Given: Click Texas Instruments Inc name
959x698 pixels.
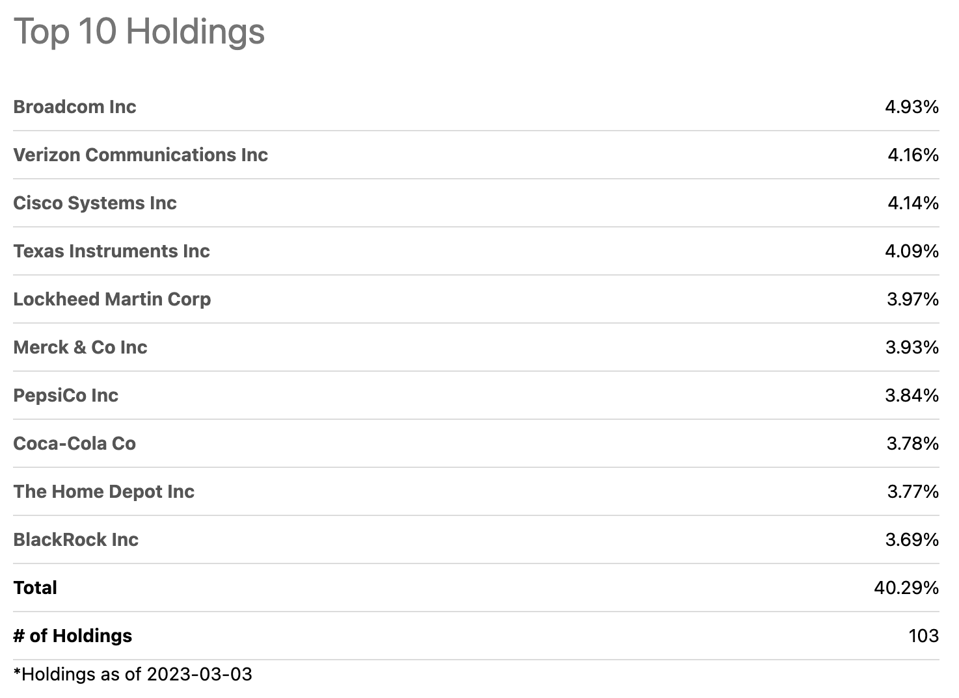Looking at the screenshot, I should pos(111,251).
